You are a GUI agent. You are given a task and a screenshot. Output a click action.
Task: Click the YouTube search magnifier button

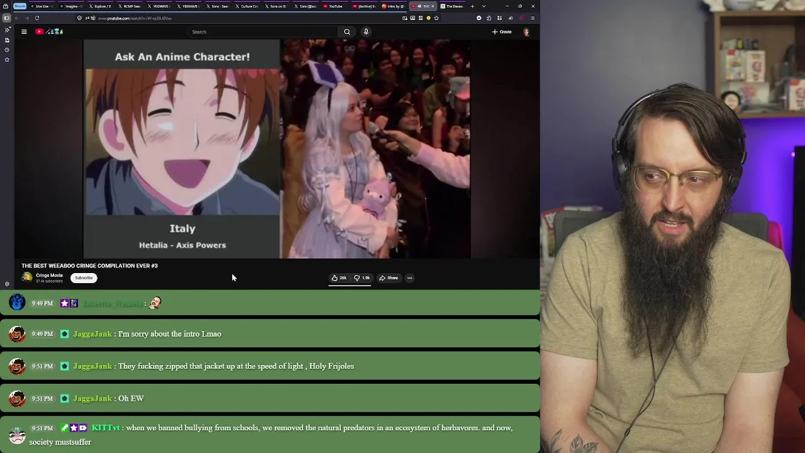tap(347, 31)
